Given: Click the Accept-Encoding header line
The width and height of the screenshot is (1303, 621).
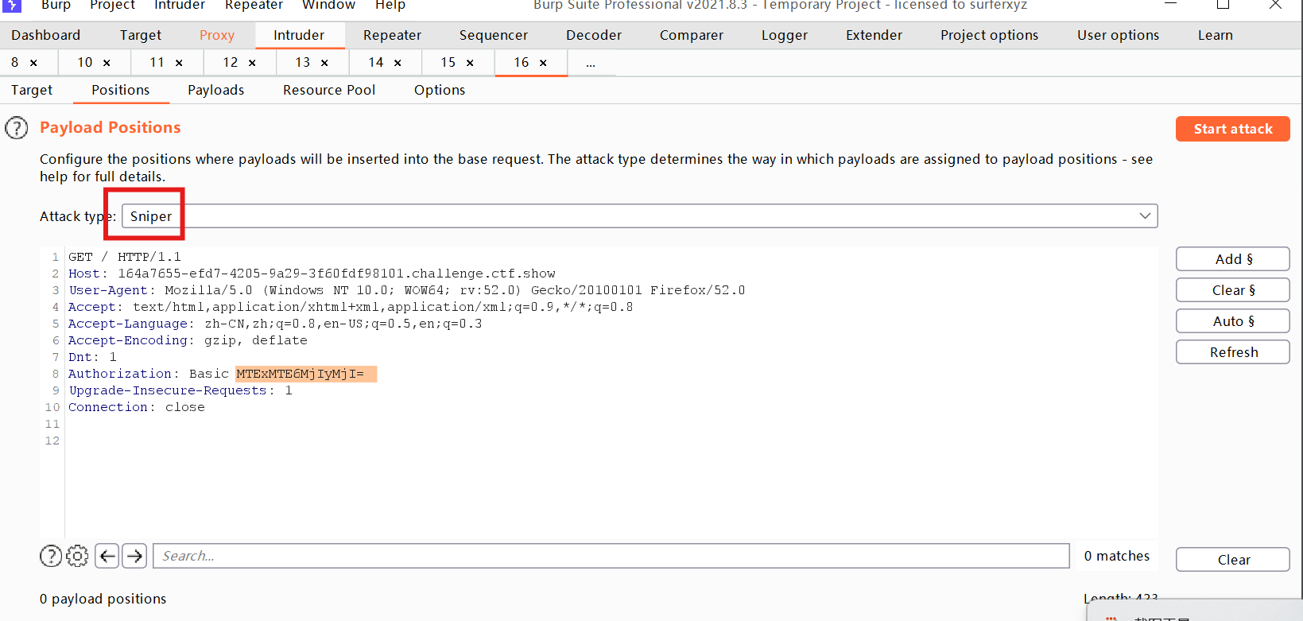Looking at the screenshot, I should (x=188, y=340).
